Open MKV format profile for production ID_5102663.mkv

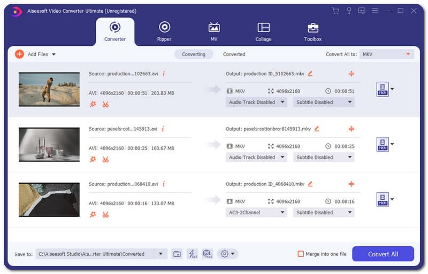click(383, 89)
